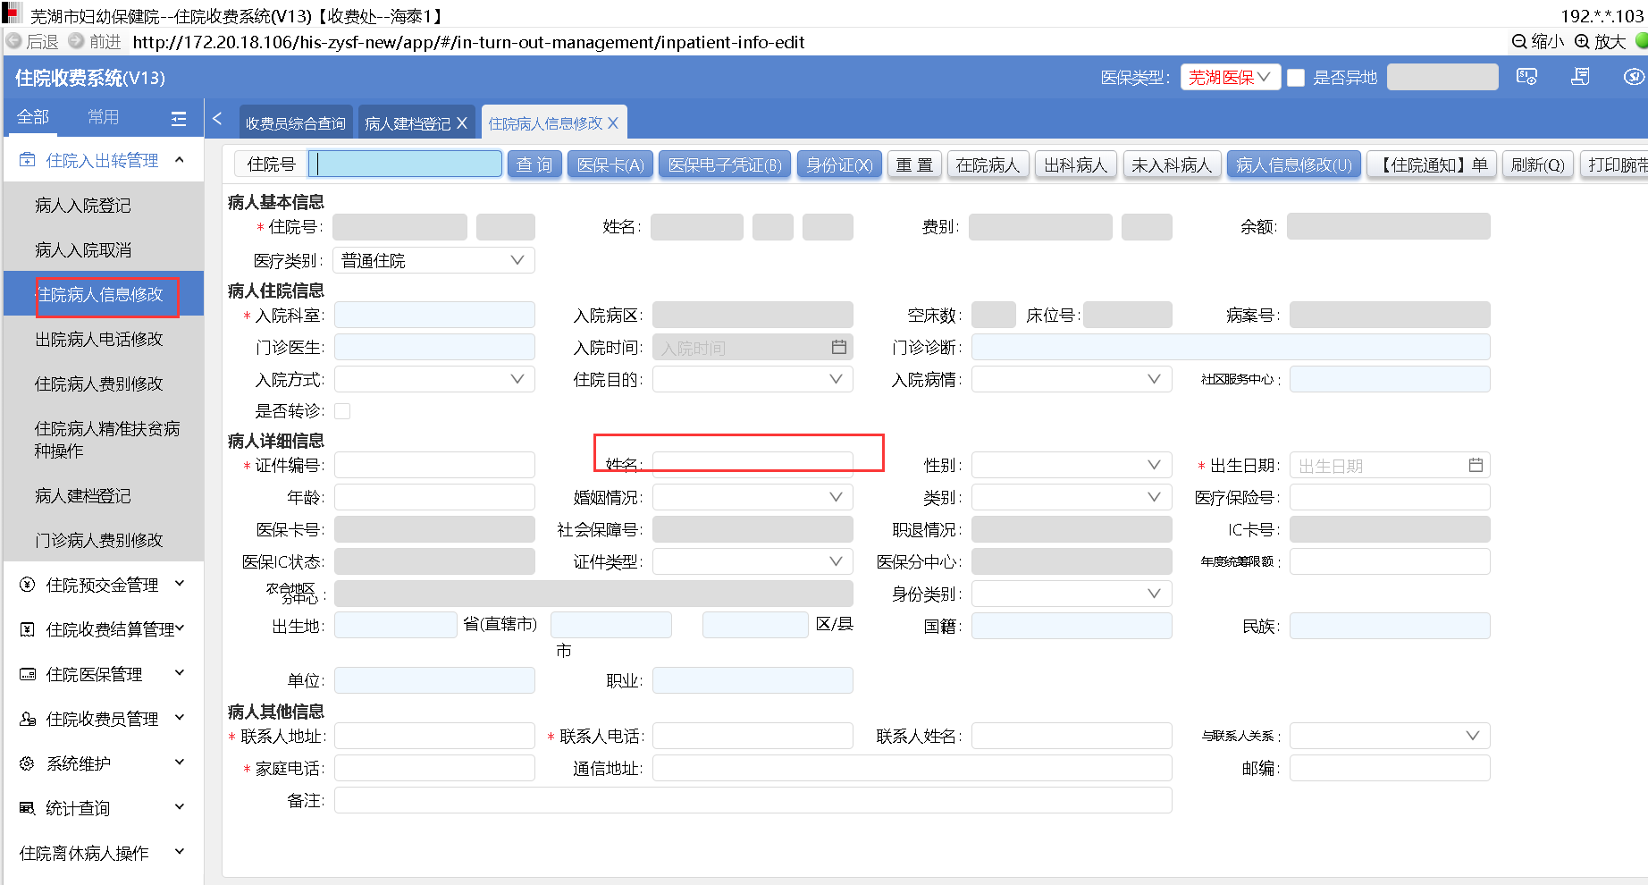Click the 住院医保管理 sidebar icon

tap(28, 674)
